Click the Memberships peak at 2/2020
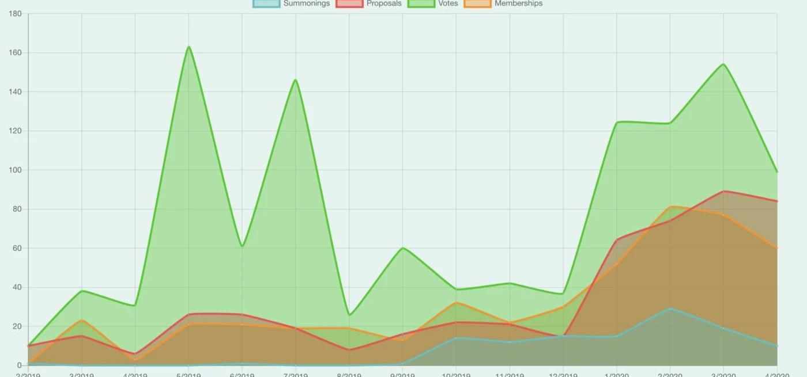This screenshot has width=807, height=377. coord(670,207)
